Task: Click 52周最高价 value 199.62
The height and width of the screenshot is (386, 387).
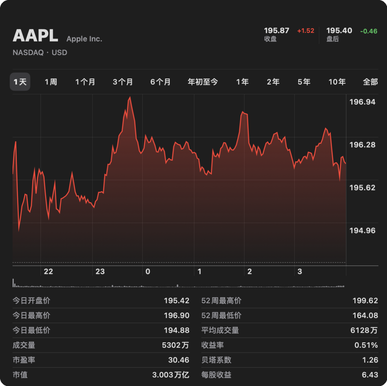Action: click(365, 301)
